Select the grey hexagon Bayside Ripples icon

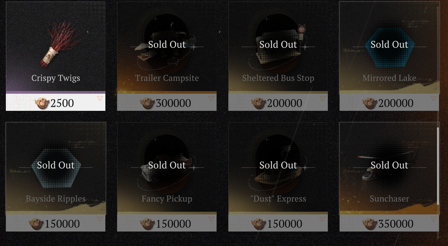coord(56,168)
